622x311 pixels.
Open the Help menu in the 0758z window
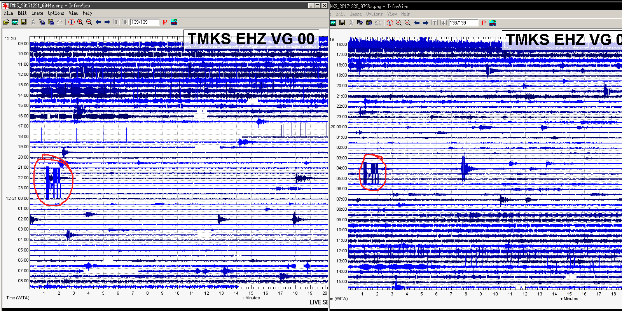pos(405,14)
